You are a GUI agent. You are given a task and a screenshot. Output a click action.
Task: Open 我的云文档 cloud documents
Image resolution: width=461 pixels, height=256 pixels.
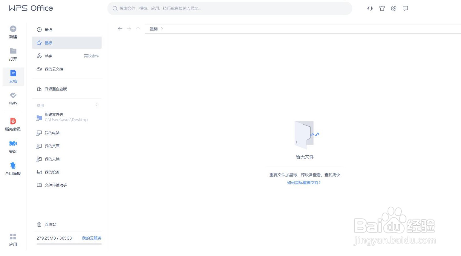[67, 69]
